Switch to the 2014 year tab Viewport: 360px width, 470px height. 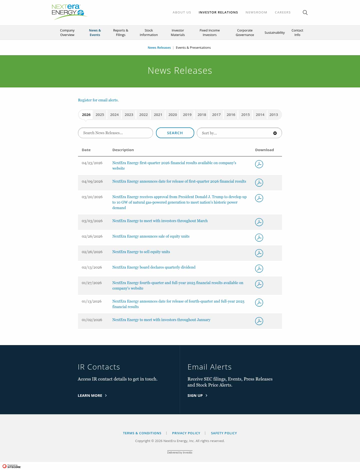(x=260, y=115)
